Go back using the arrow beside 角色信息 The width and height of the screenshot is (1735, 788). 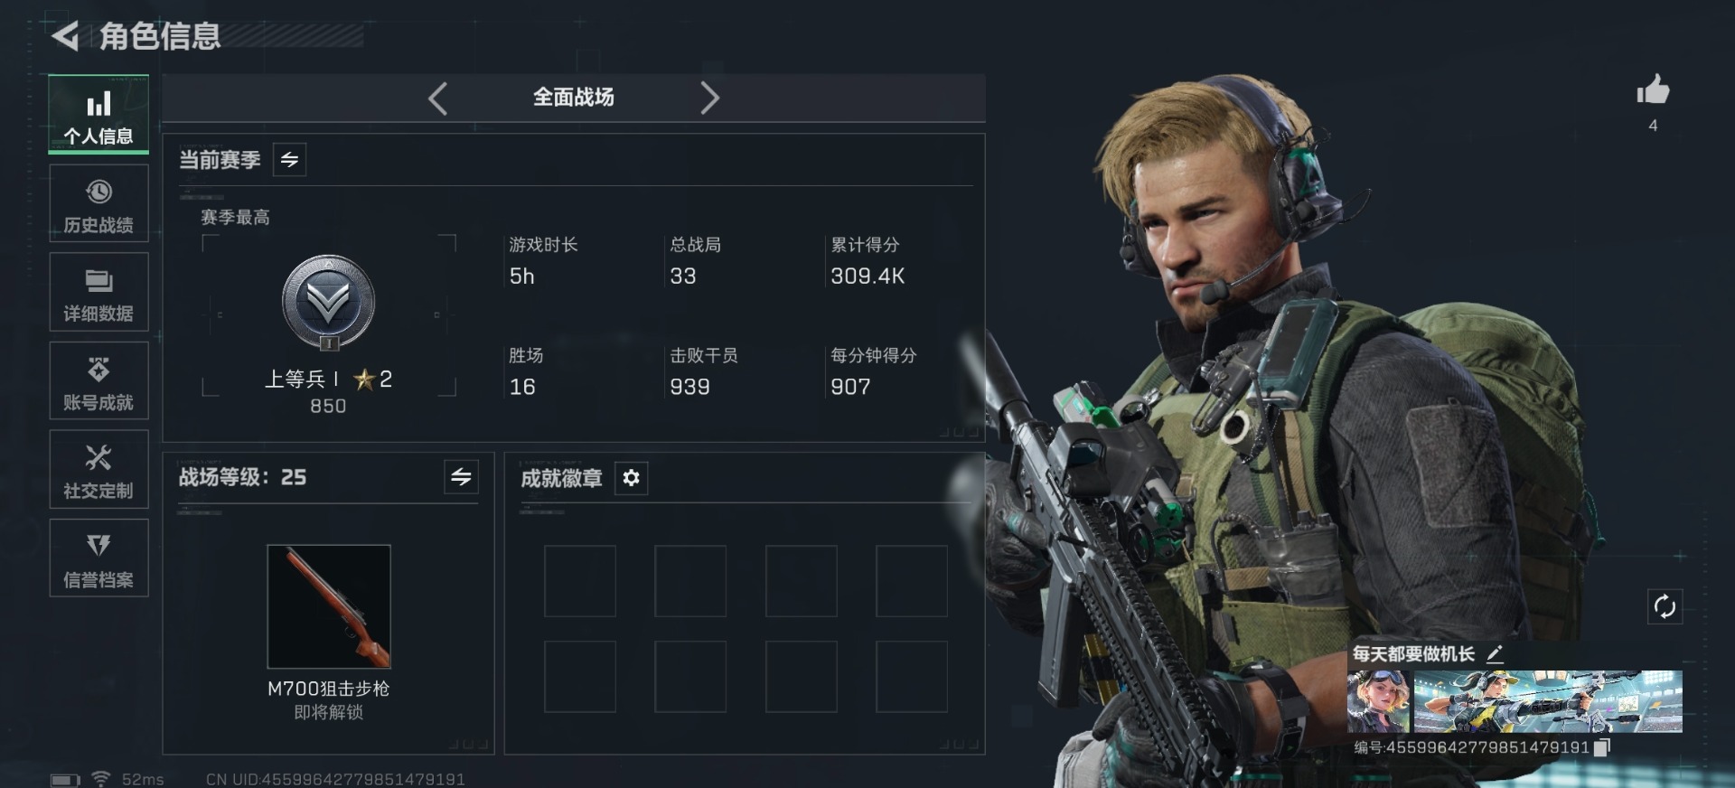[65, 36]
